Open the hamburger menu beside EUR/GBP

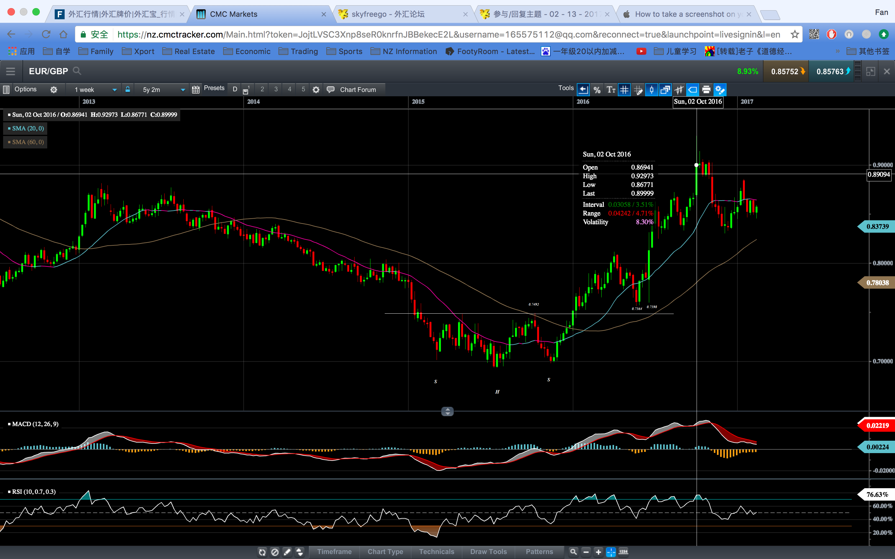[x=10, y=71]
